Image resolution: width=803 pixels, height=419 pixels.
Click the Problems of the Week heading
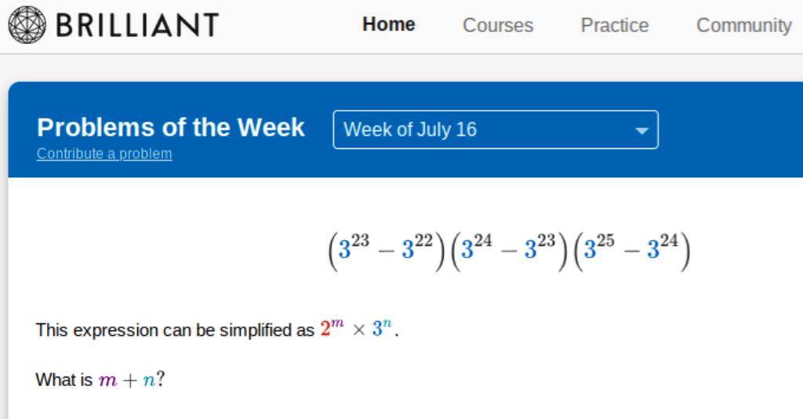click(171, 127)
